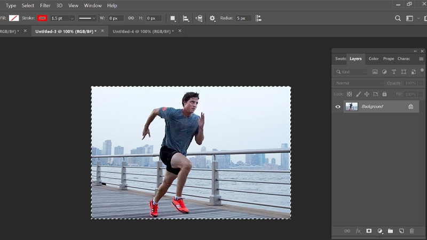Create new fill or adjustment layer

tap(380, 231)
